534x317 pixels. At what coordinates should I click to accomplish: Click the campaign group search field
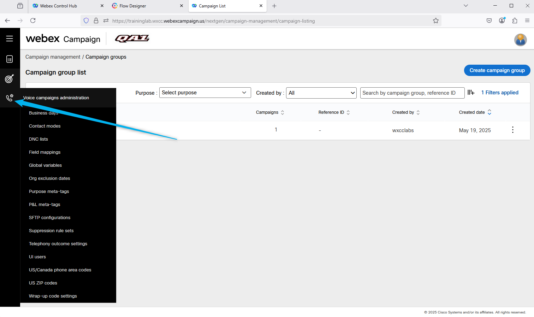point(412,93)
